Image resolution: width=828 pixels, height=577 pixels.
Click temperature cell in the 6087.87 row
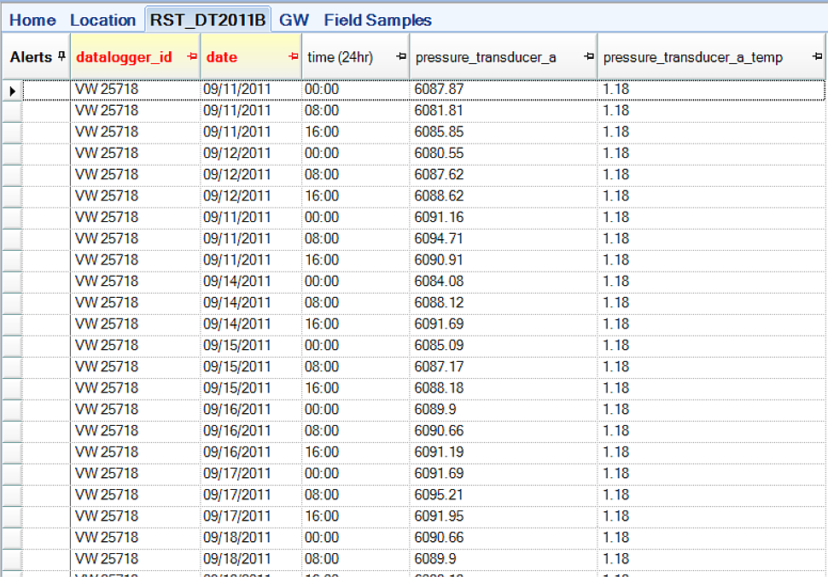point(710,90)
